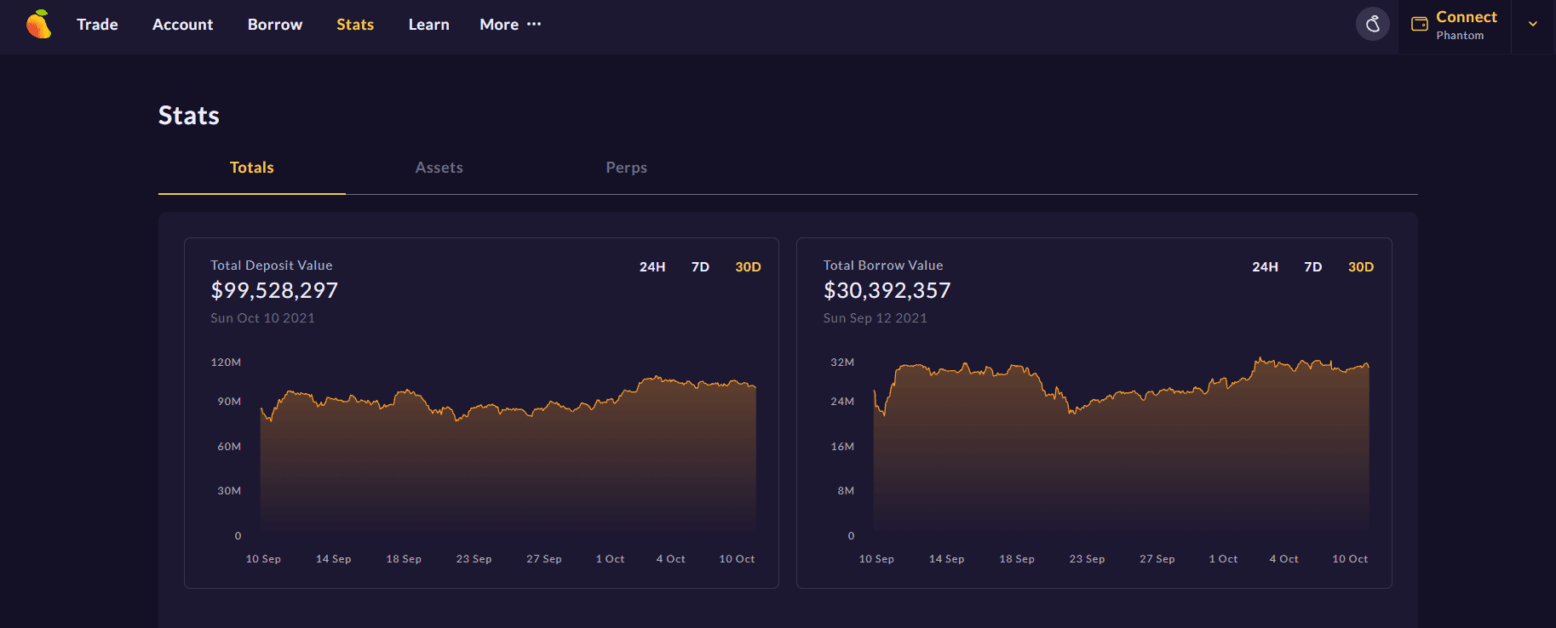The height and width of the screenshot is (628, 1556).
Task: Open the Trade menu
Action: click(97, 25)
